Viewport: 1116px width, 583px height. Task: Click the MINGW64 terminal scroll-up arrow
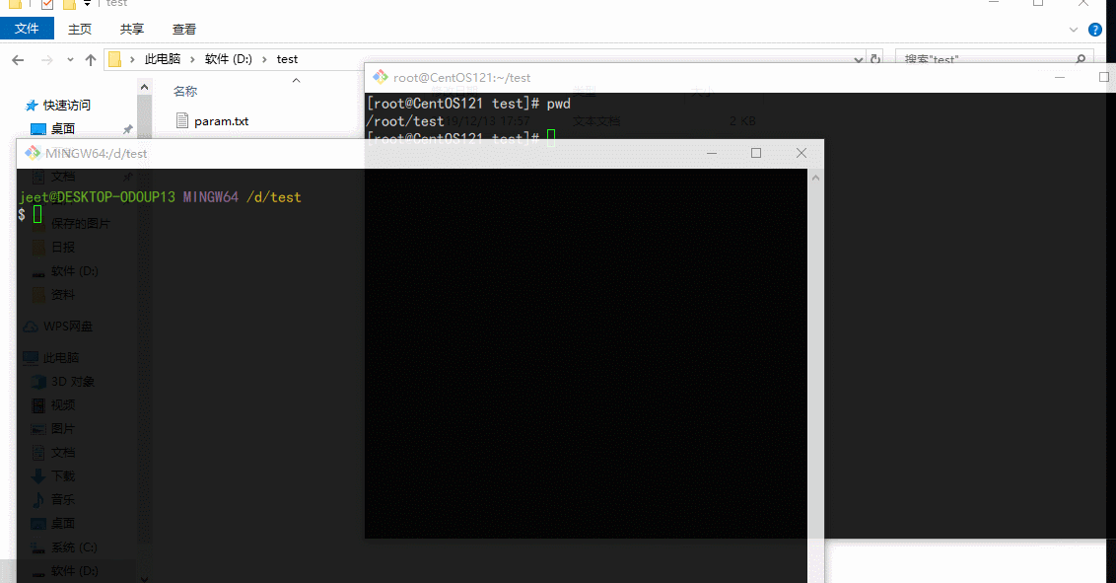click(x=815, y=178)
